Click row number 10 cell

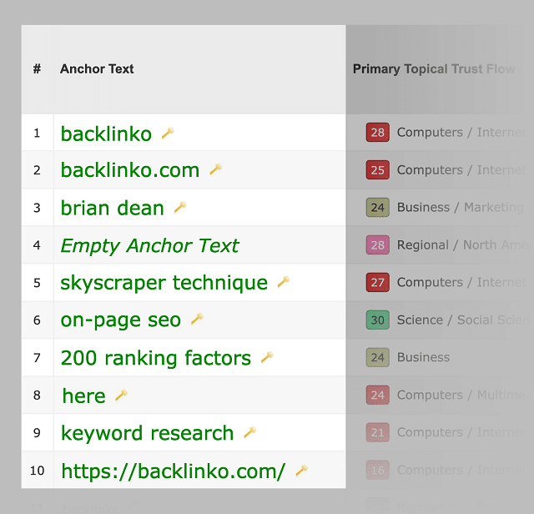coord(37,470)
